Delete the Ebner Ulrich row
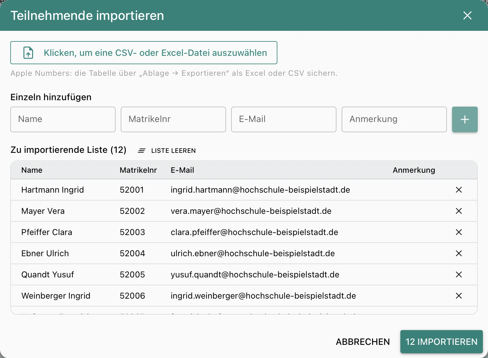 [x=459, y=253]
